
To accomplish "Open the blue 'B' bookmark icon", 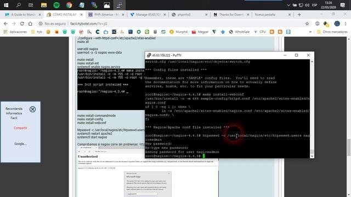I will coord(288,32).
